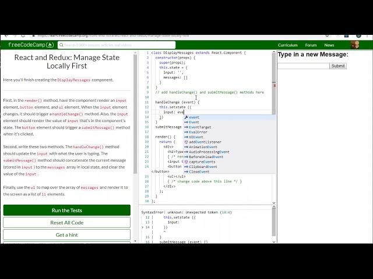The width and height of the screenshot is (373, 279).
Task: Open the News page
Action: pyautogui.click(x=329, y=45)
